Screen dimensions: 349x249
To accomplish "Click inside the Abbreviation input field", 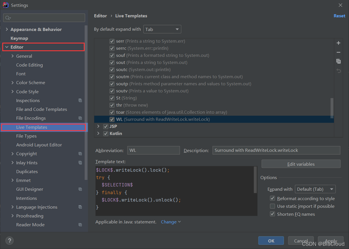I will pos(153,150).
